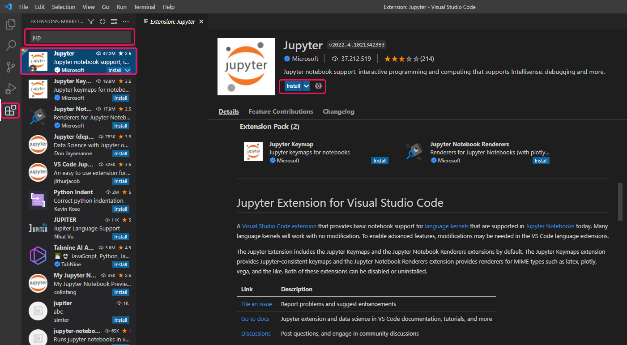Open the Discussions link
This screenshot has width=627, height=345.
pos(256,333)
